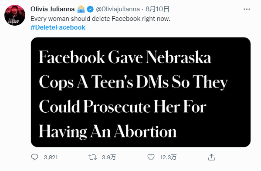Screen dimensions: 261x171
Task: Click the Nebraska word in headline image
Action: [179, 57]
